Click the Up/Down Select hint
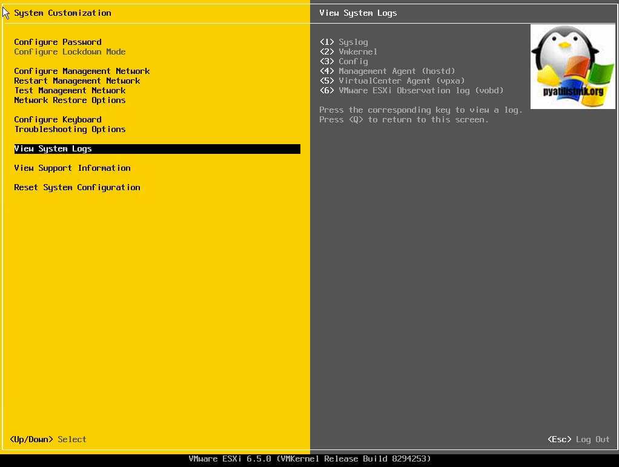This screenshot has height=467, width=619. click(x=48, y=439)
